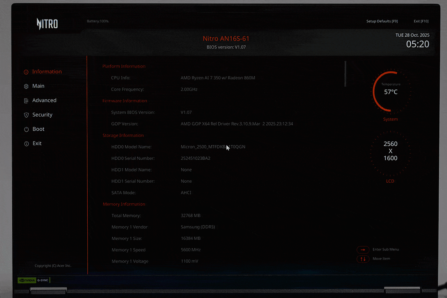Open the Boot menu page
Viewport: 447px width, 298px height.
38,129
